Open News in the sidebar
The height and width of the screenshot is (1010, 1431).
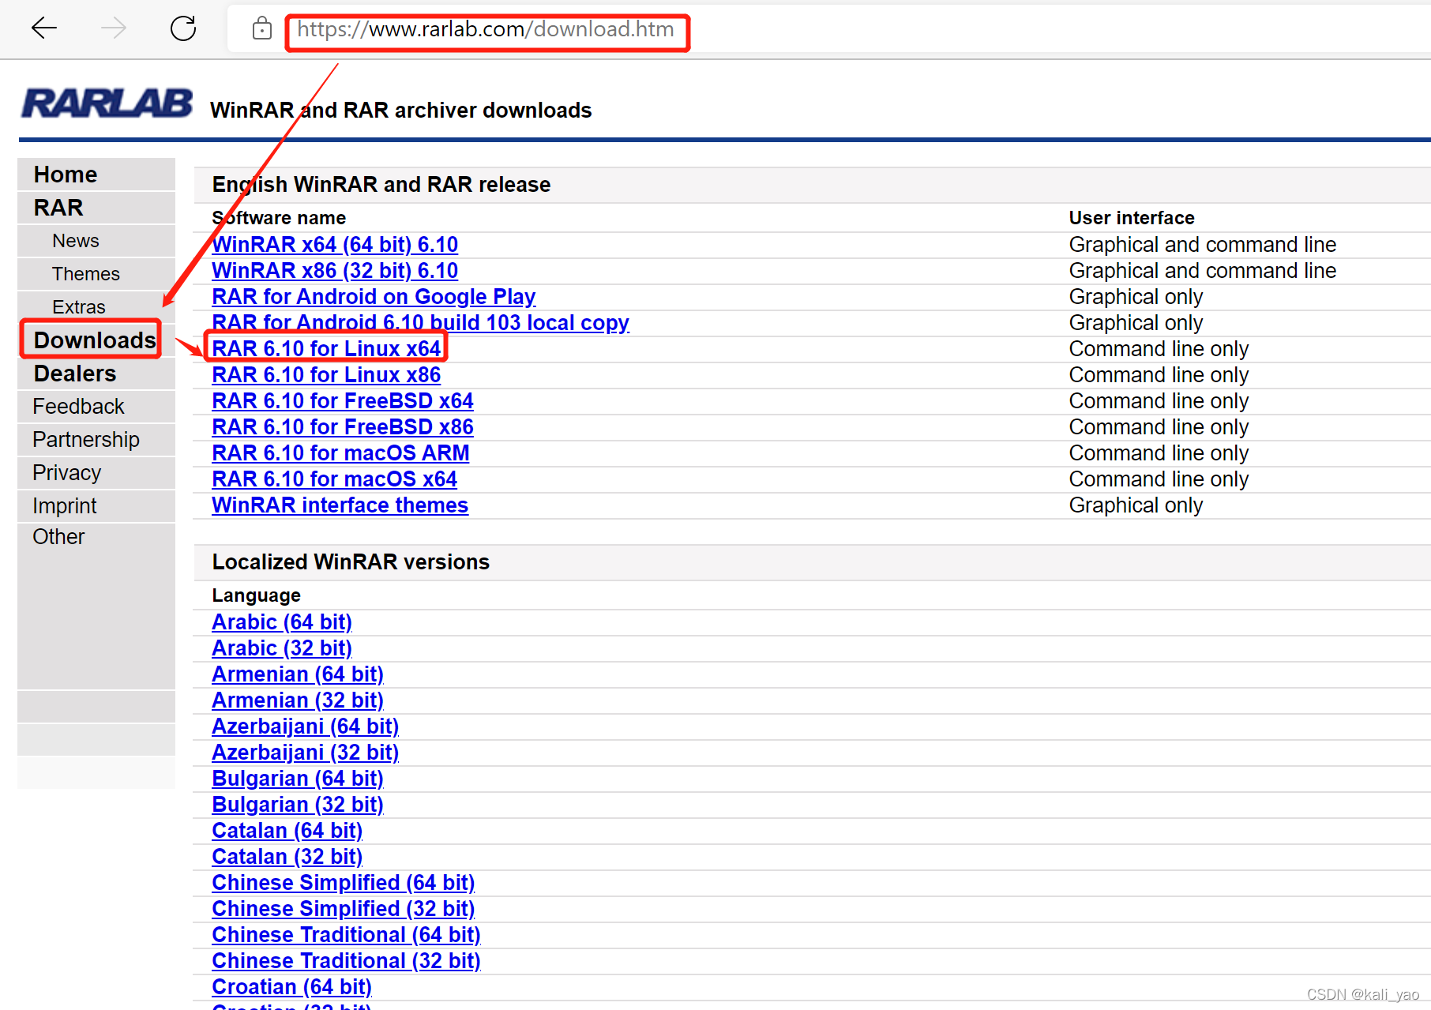[x=76, y=241]
